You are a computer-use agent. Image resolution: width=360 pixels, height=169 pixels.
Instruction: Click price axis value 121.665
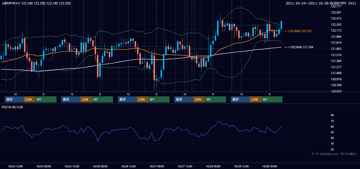337,49
